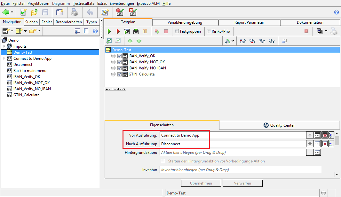This screenshot has height=197, width=341.
Task: Expand the Imports tree node
Action: tap(4, 46)
